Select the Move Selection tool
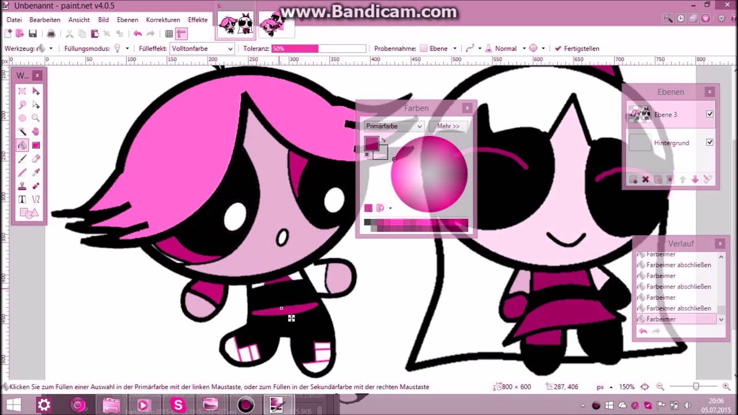The width and height of the screenshot is (738, 415). (36, 105)
